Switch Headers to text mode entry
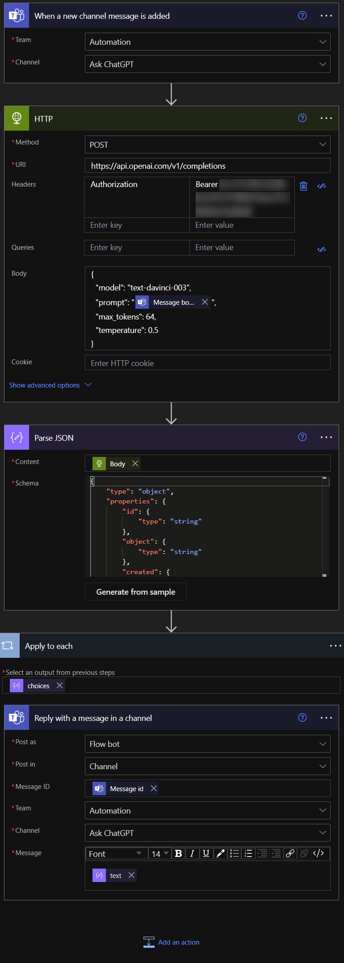The image size is (344, 963). pyautogui.click(x=322, y=186)
